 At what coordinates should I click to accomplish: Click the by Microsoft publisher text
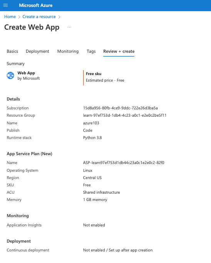(28, 78)
